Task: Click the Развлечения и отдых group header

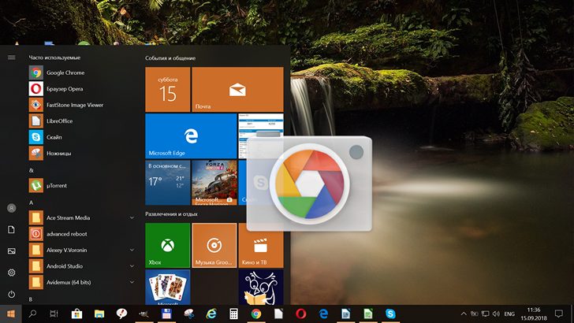Action: coord(171,214)
